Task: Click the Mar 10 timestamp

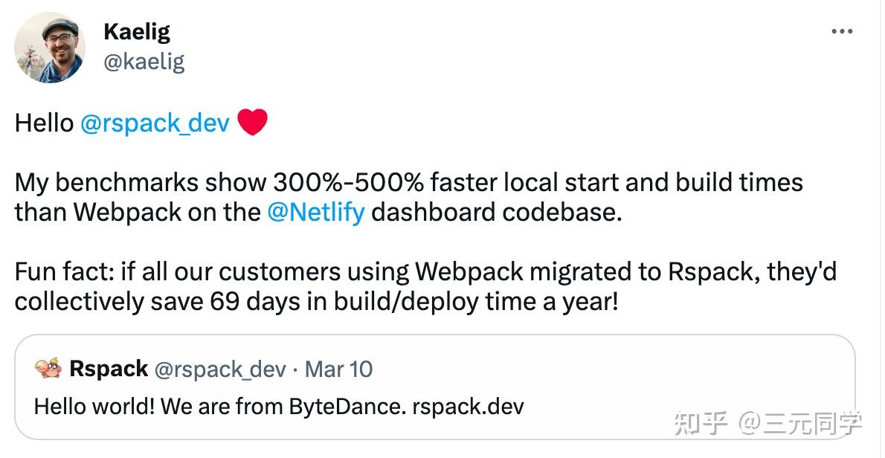Action: (338, 368)
